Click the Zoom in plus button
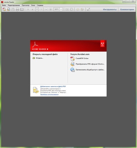The width and height of the screenshot is (137, 148). click(x=50, y=9)
